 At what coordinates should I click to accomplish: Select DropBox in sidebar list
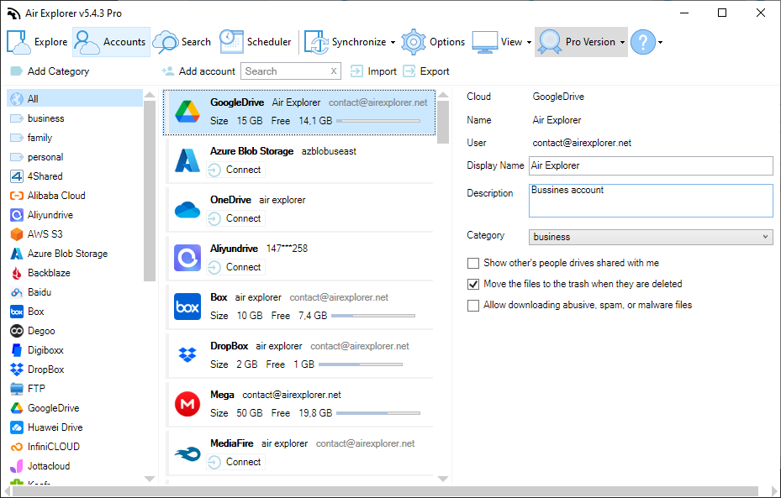point(75,370)
